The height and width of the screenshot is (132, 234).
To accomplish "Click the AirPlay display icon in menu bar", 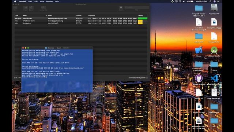I will pyautogui.click(x=176, y=1).
